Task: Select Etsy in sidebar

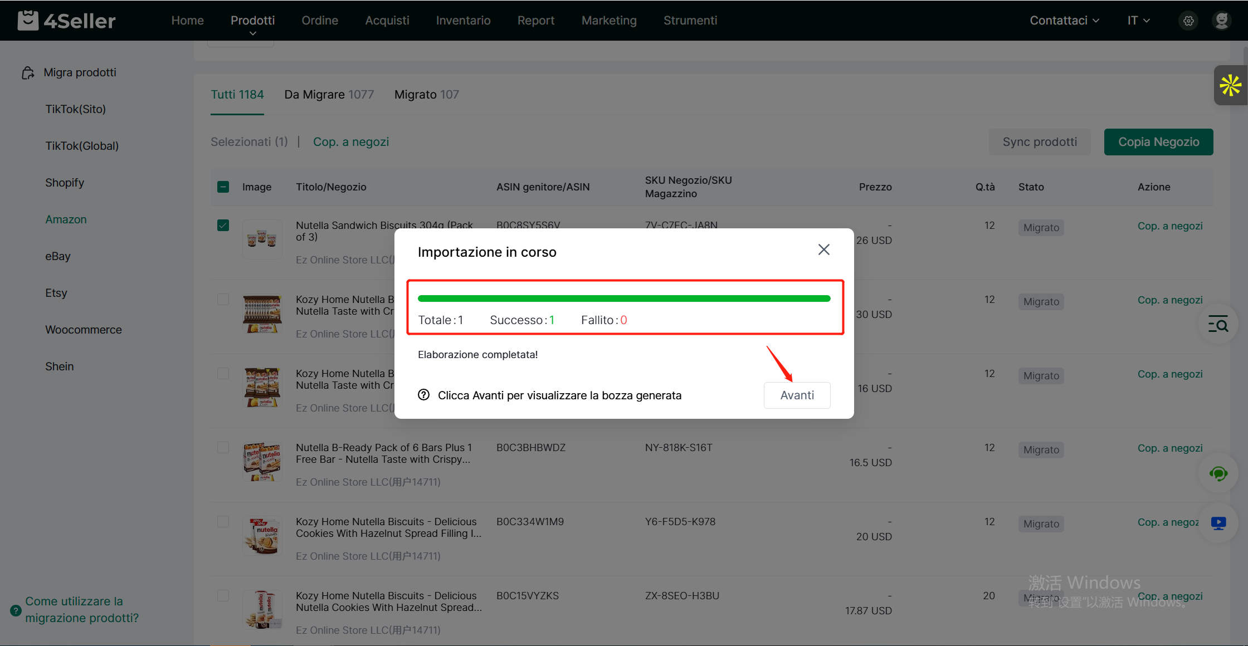Action: pos(56,293)
